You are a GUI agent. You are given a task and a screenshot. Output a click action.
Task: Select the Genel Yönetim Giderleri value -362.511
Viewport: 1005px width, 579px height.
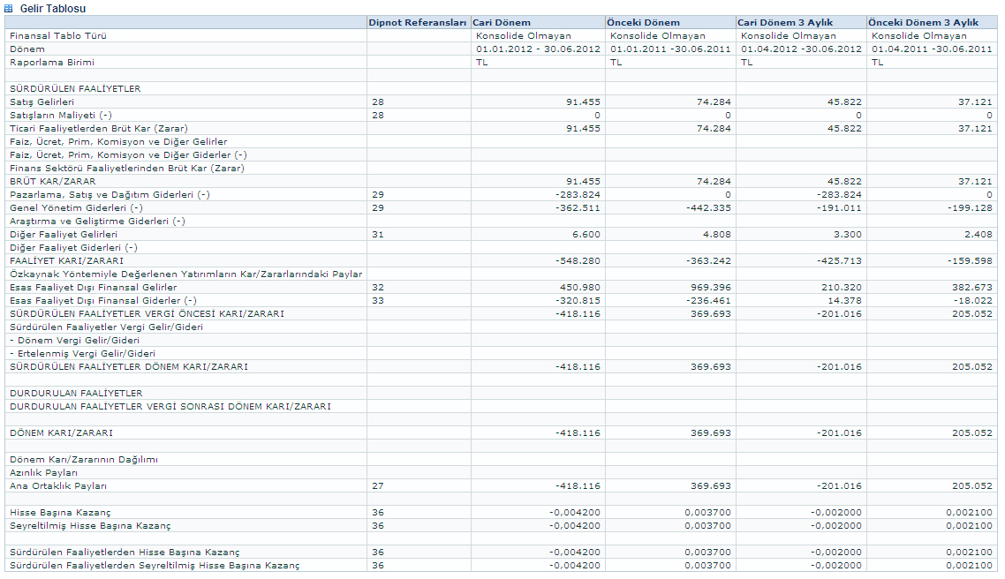578,208
